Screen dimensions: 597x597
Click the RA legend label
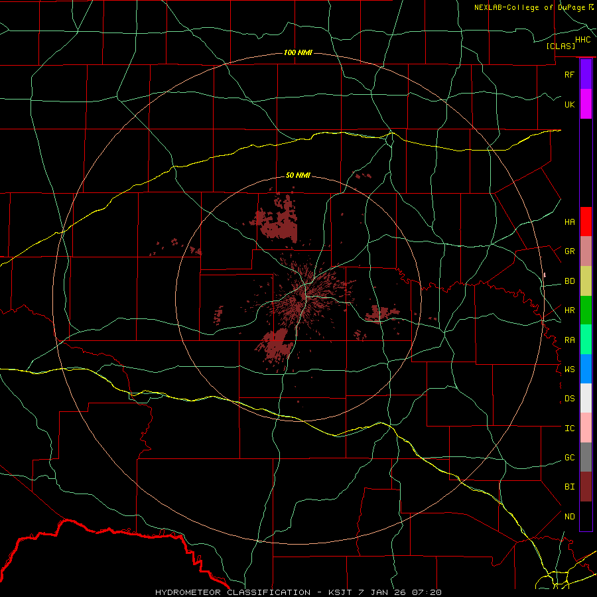(569, 340)
